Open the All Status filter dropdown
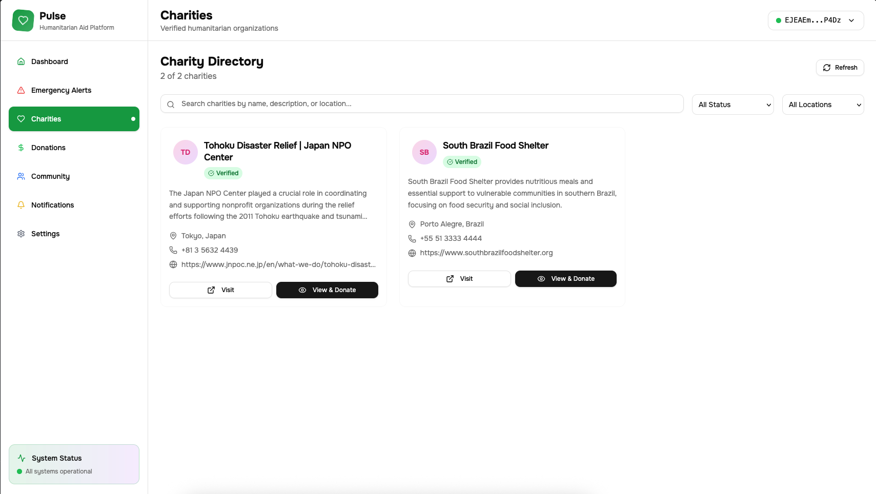 (x=732, y=105)
